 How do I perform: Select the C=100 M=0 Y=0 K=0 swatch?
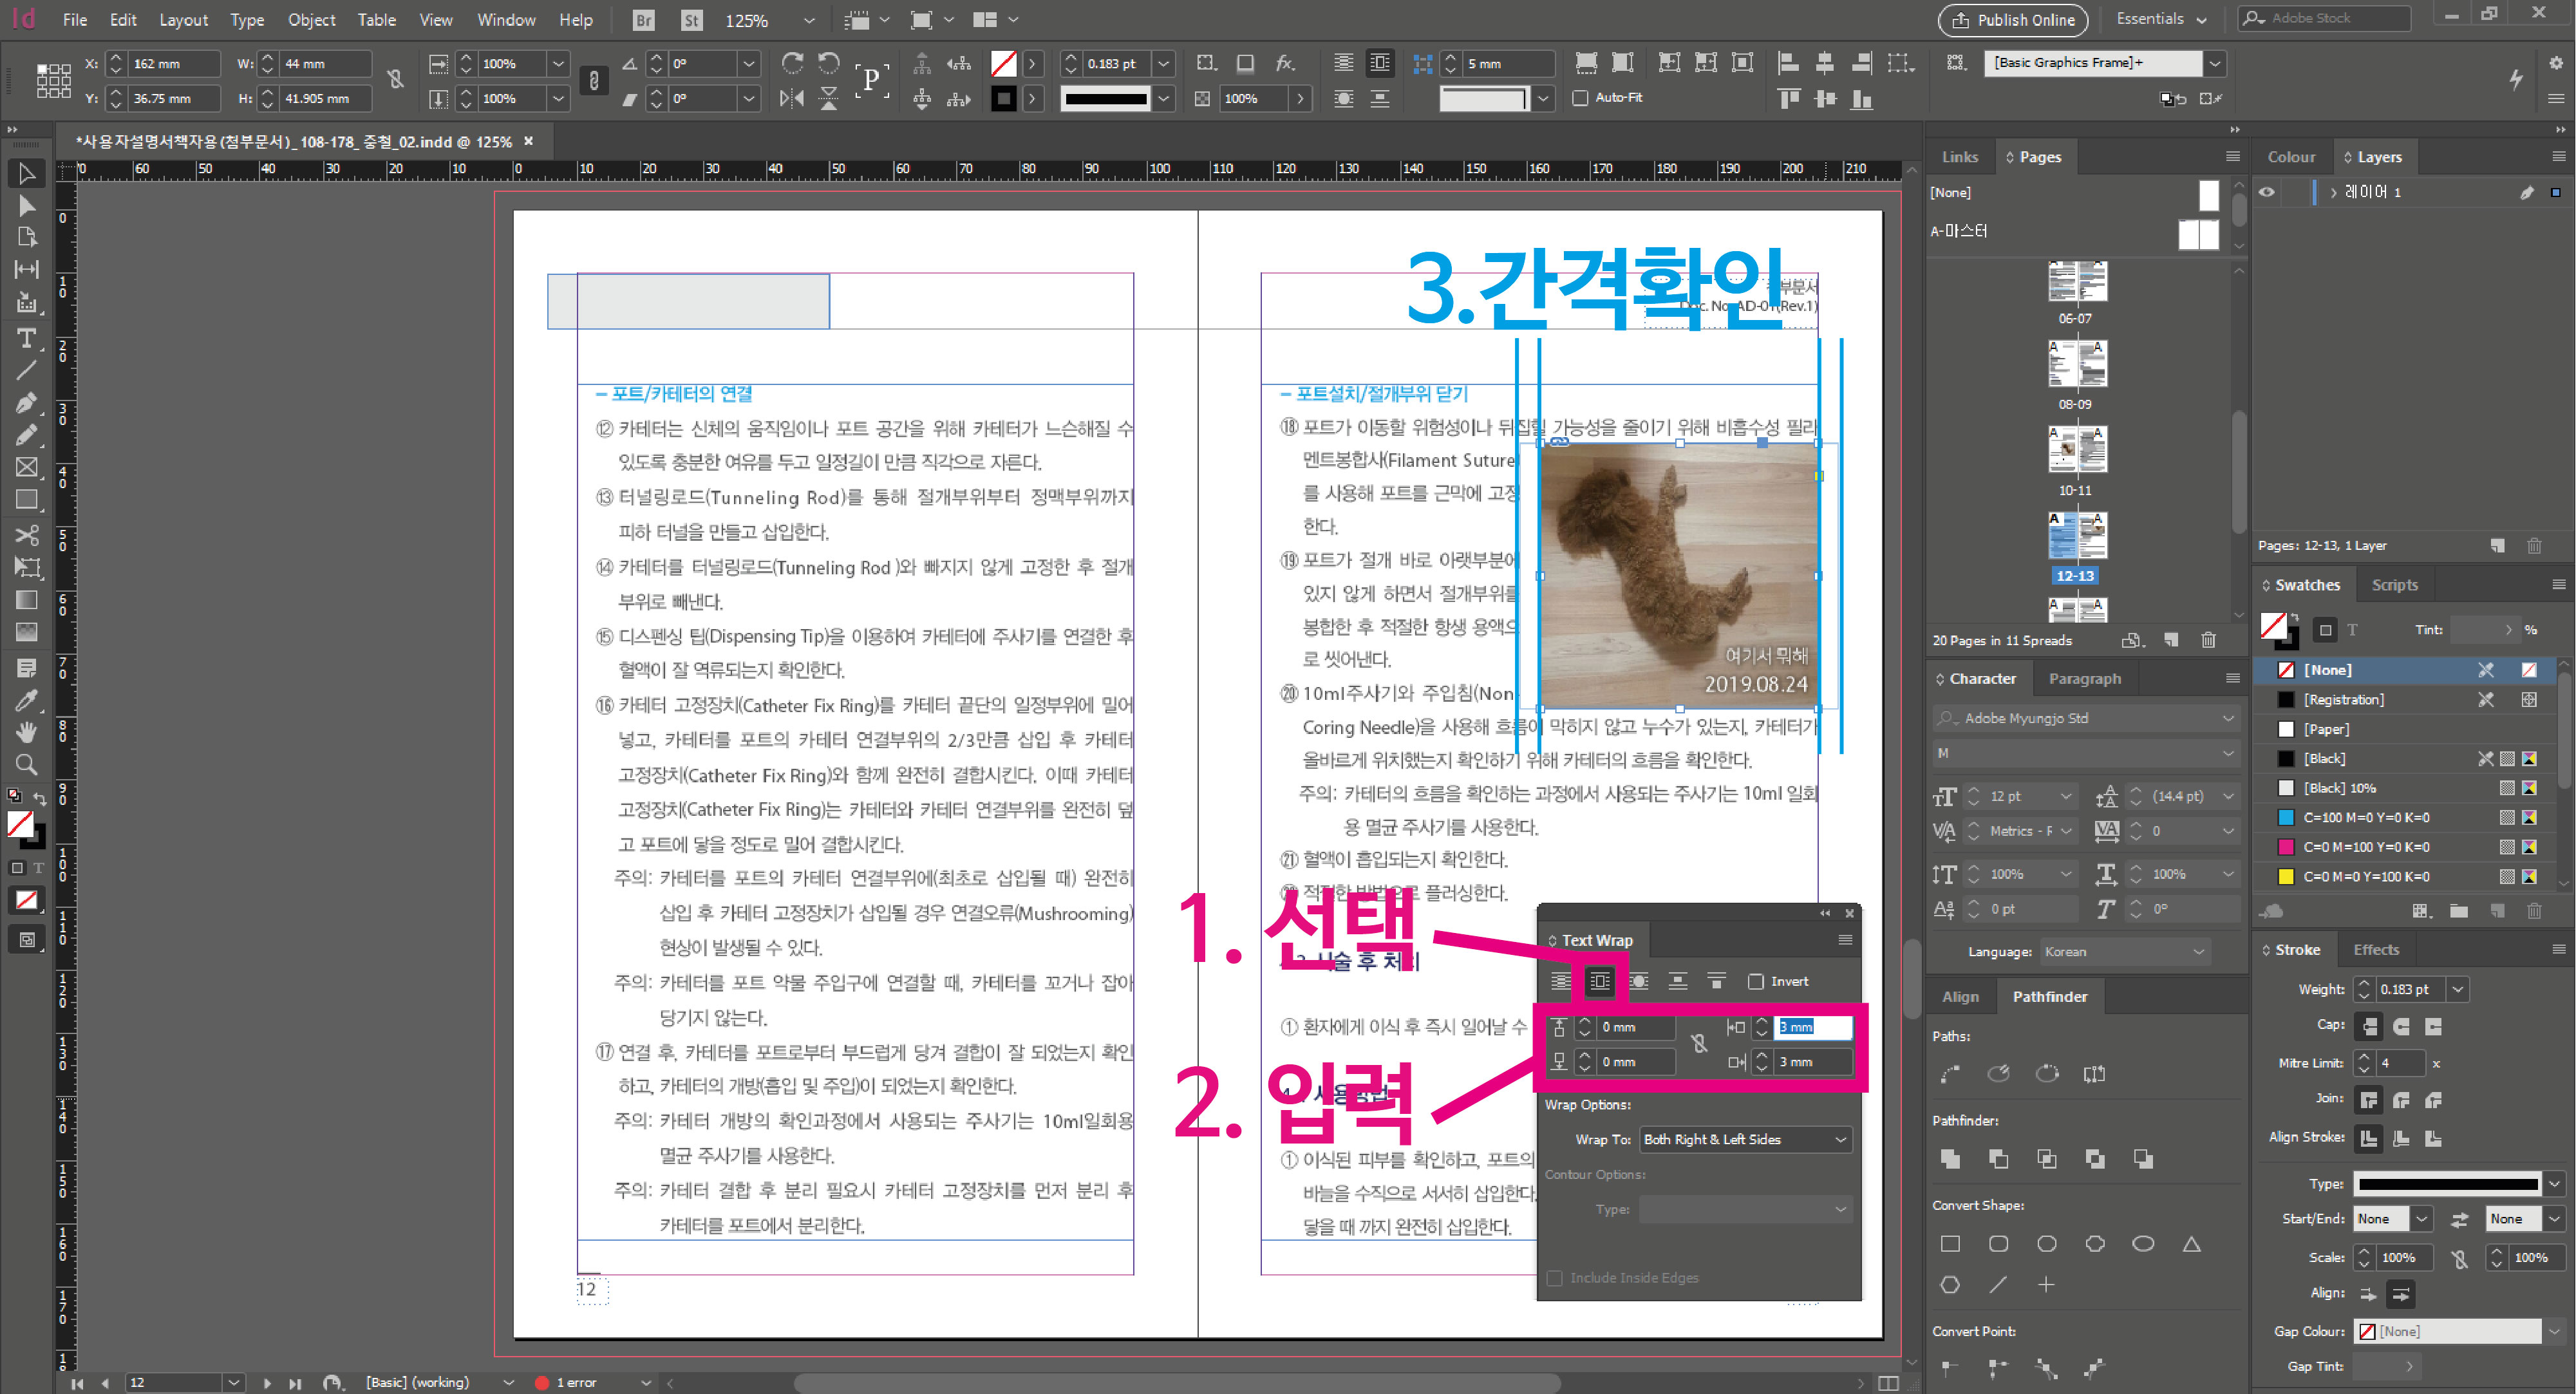pos(2409,817)
